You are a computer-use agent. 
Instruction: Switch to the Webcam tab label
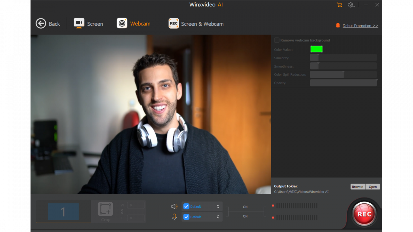click(140, 24)
